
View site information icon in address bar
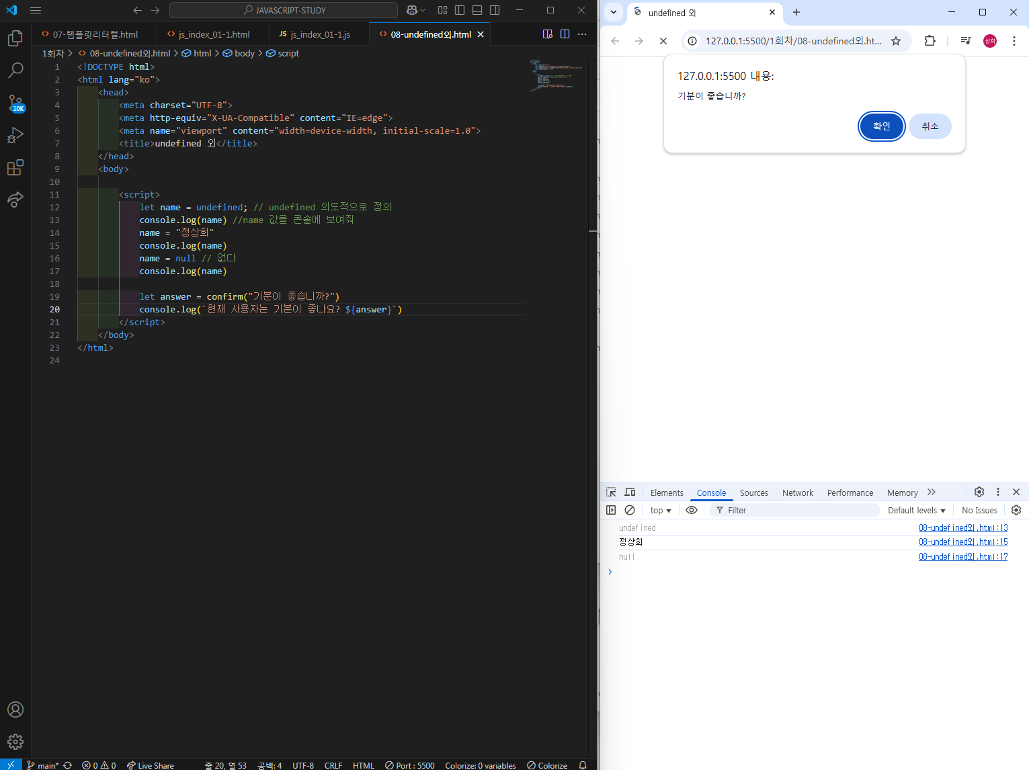[692, 41]
